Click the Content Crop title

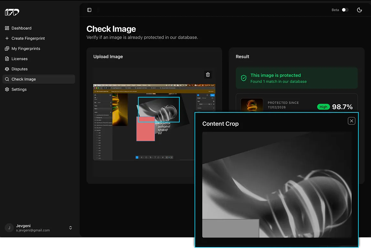(220, 124)
